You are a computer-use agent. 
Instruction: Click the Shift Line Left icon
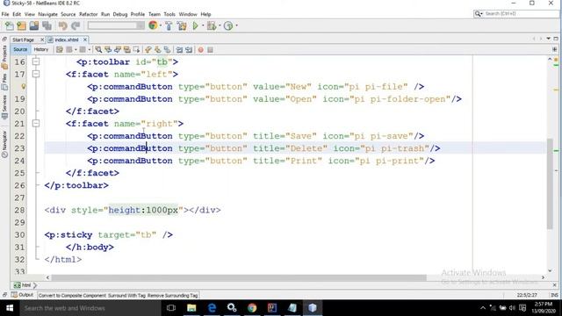179,50
